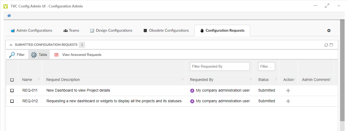Click the vertical scrollbar on the right
This screenshot has width=347, height=131.
[342, 75]
